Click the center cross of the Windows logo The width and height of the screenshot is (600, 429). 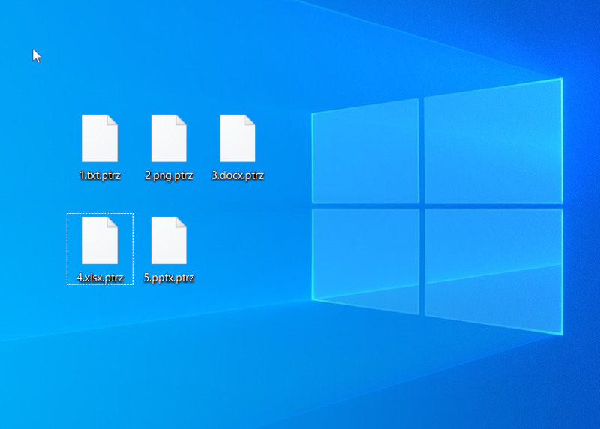421,205
